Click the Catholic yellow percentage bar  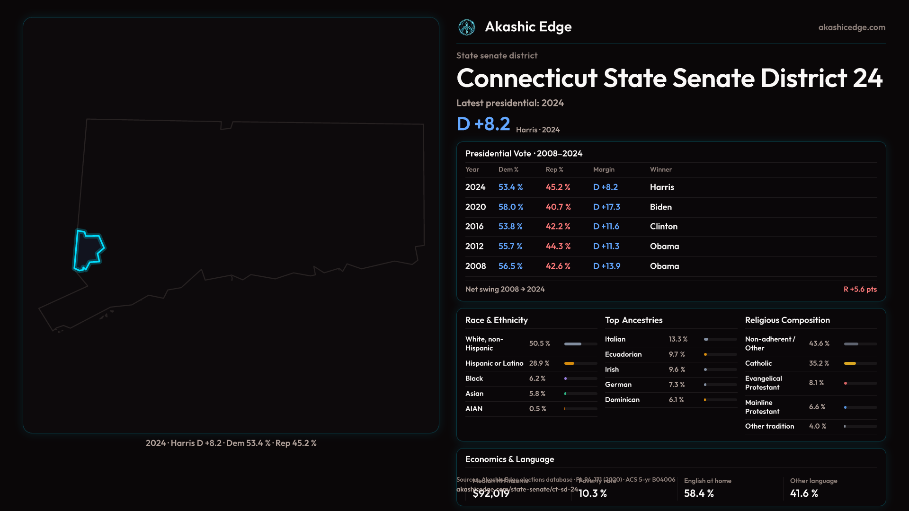[x=850, y=363]
